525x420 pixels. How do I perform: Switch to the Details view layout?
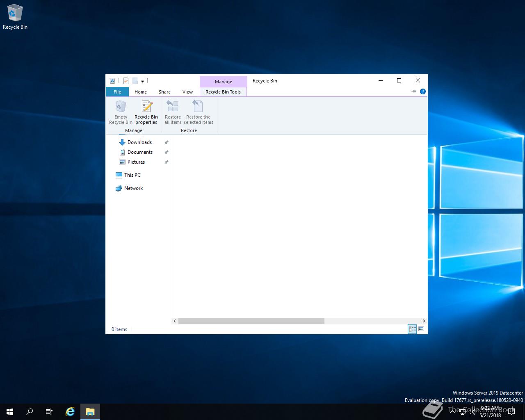coord(412,329)
